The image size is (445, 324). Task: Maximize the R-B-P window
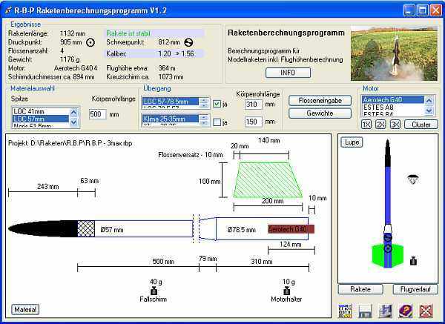(422, 11)
